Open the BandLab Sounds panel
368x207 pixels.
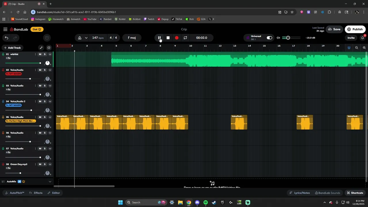click(x=327, y=193)
